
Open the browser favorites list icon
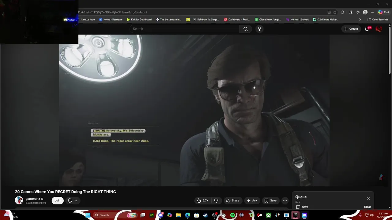358,12
